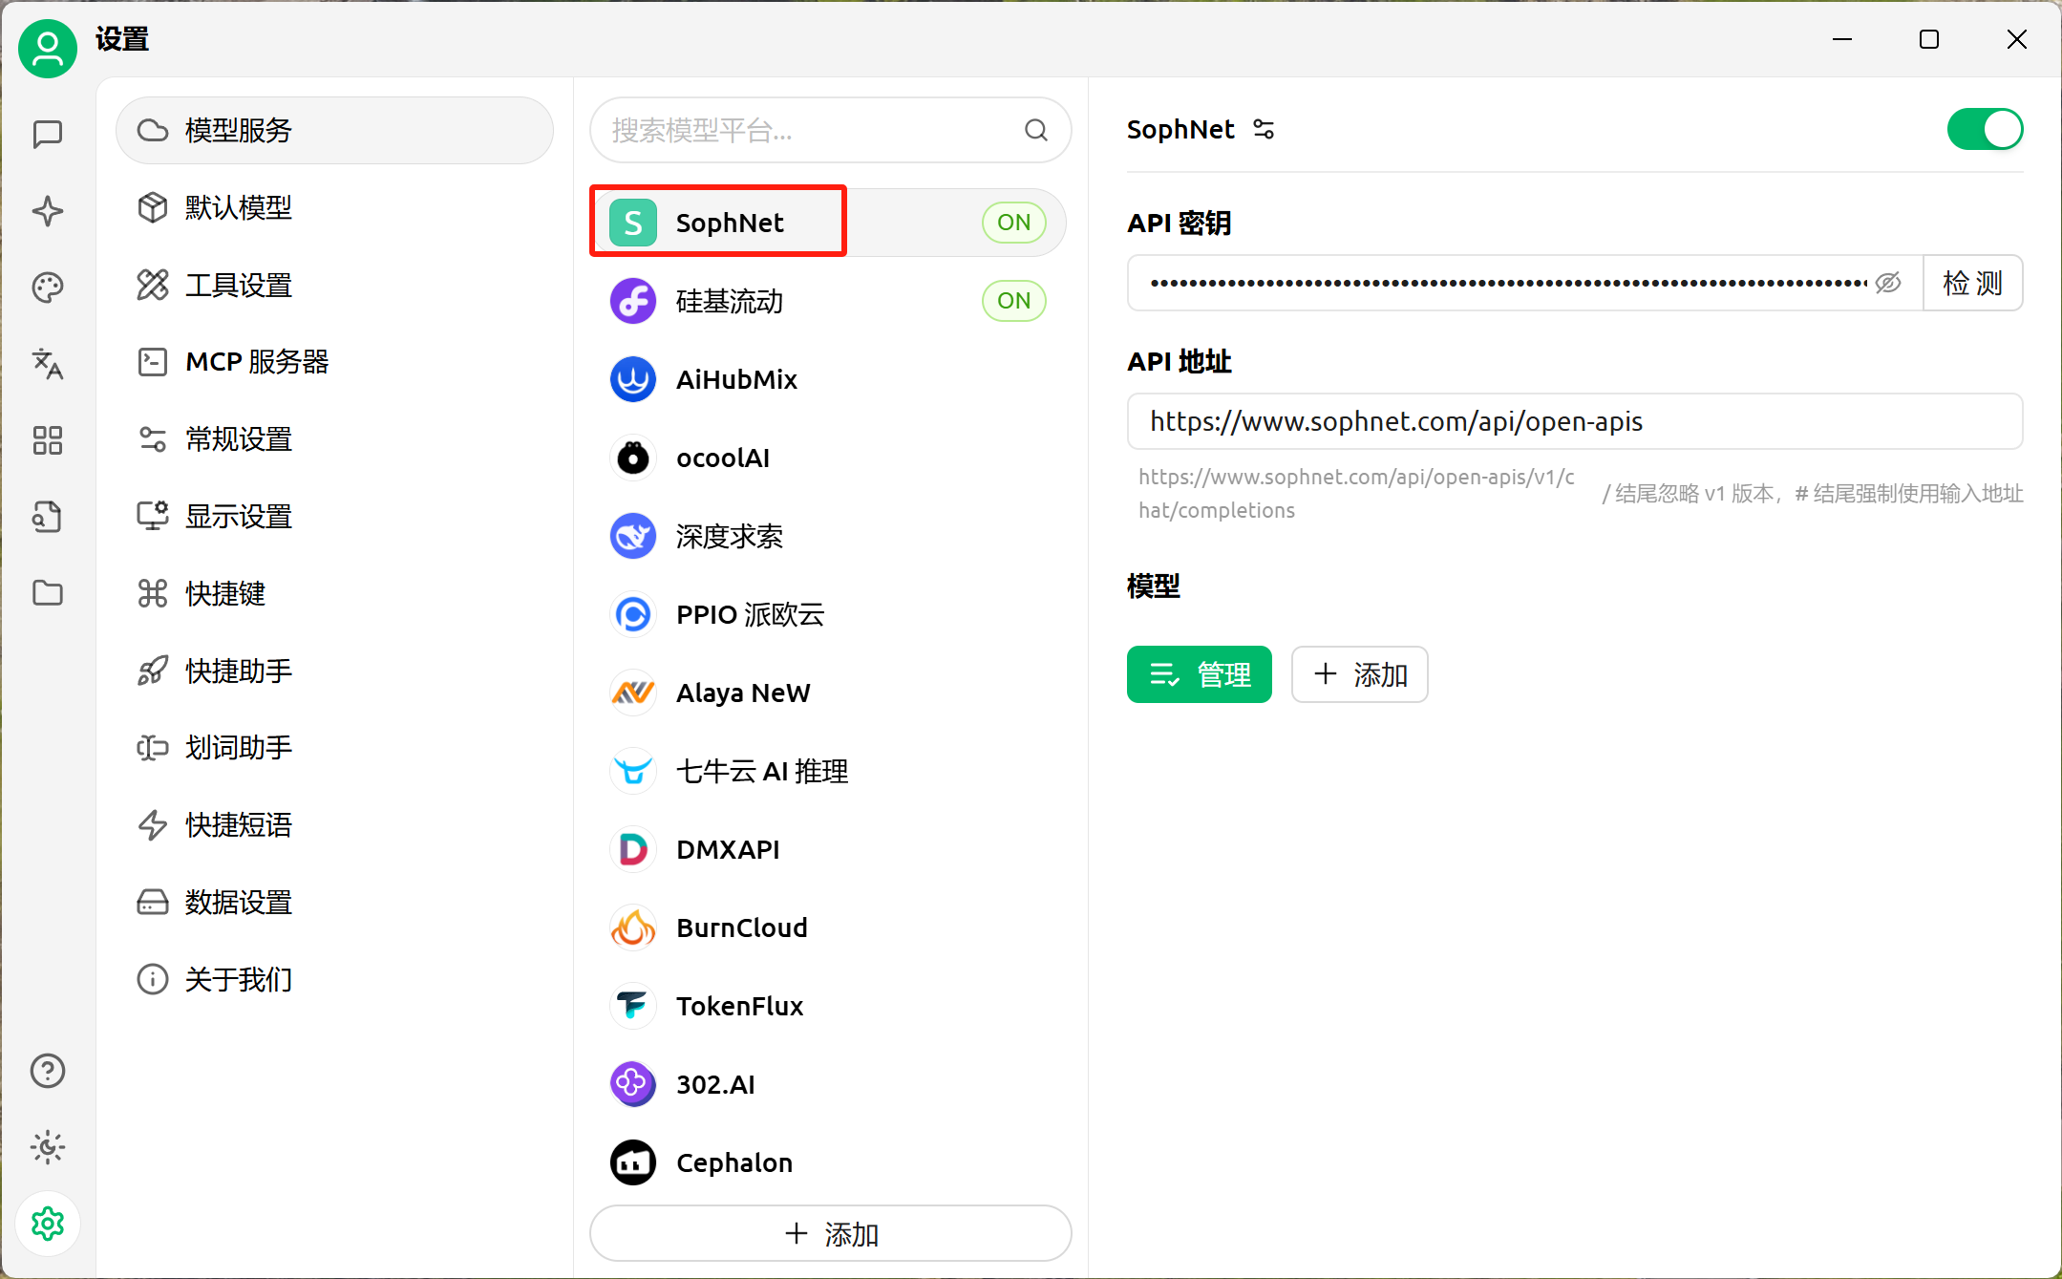Click the green 管理 models button

1199,674
